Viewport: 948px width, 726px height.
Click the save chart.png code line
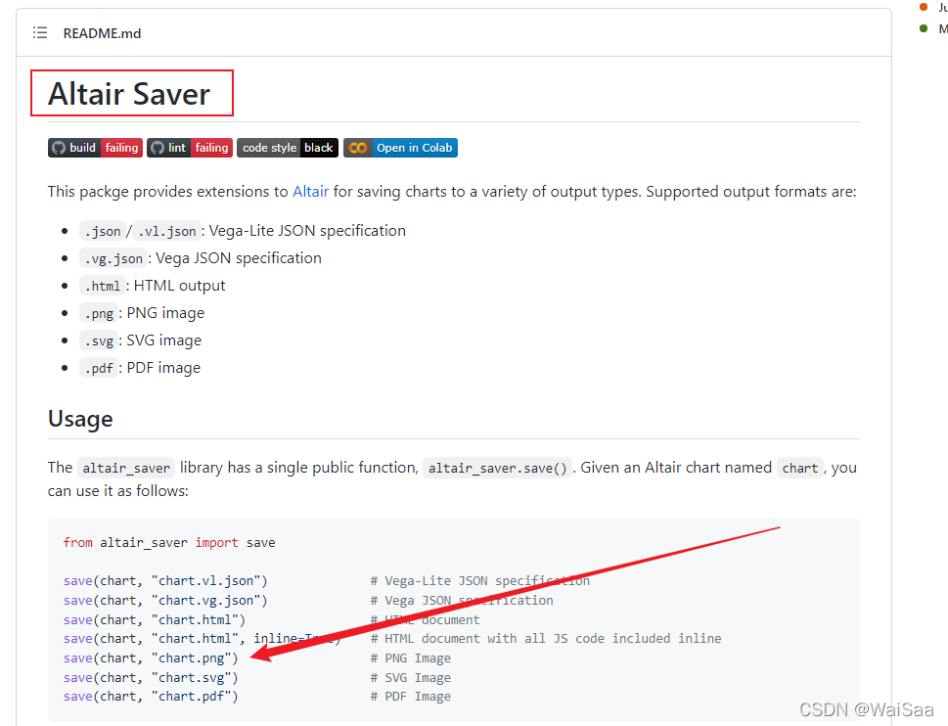(151, 658)
